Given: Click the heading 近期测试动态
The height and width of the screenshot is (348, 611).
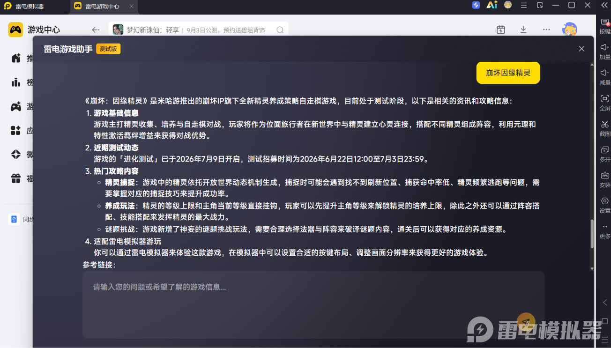Looking at the screenshot, I should point(116,148).
